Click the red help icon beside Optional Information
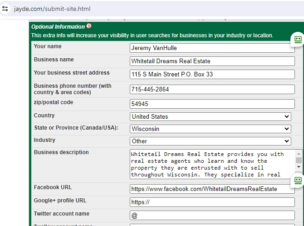 (89, 26)
